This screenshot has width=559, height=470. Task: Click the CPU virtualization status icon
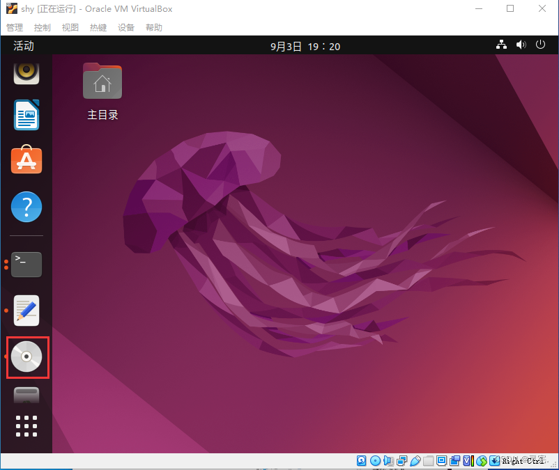[x=468, y=461]
